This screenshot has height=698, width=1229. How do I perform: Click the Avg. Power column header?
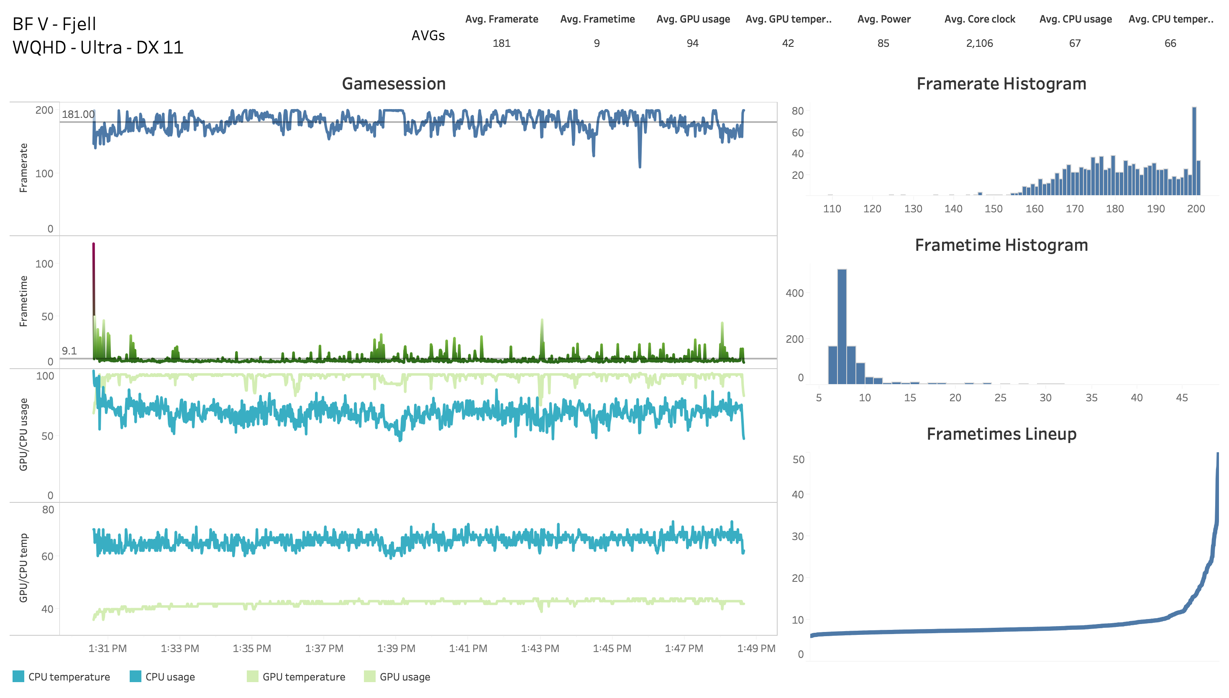[x=883, y=19]
